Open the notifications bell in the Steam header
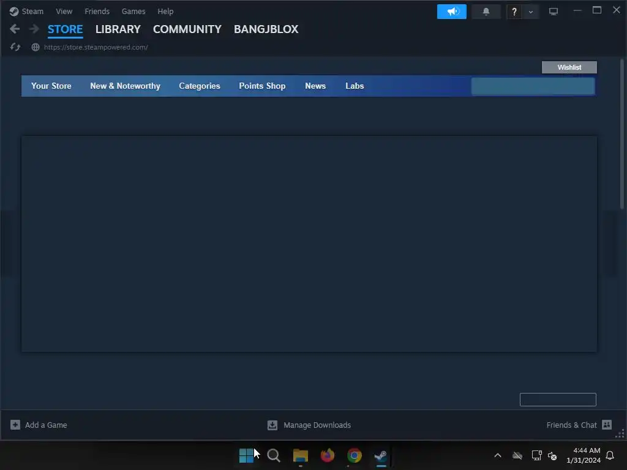Image resolution: width=627 pixels, height=470 pixels. (486, 12)
